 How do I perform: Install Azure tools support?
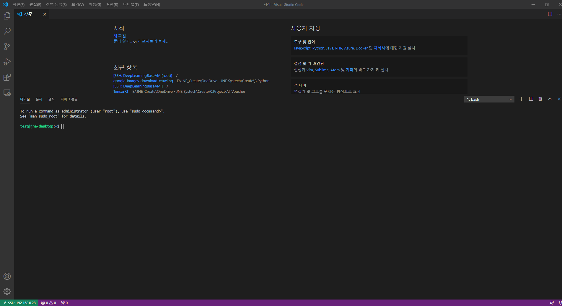(349, 48)
